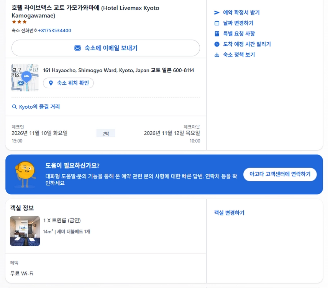Open the hotel map thumbnail
This screenshot has width=328, height=288.
(x=25, y=78)
